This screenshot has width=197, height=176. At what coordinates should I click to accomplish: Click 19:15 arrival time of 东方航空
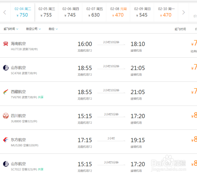pyautogui.click(x=138, y=140)
